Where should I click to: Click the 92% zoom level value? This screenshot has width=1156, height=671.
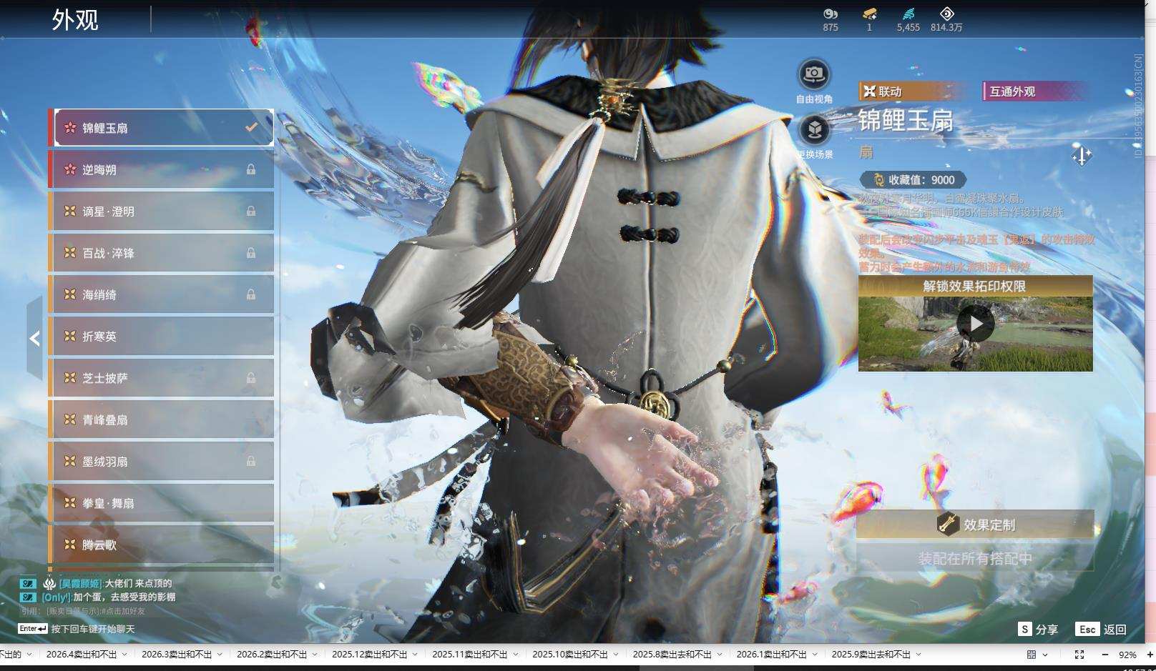(1127, 655)
